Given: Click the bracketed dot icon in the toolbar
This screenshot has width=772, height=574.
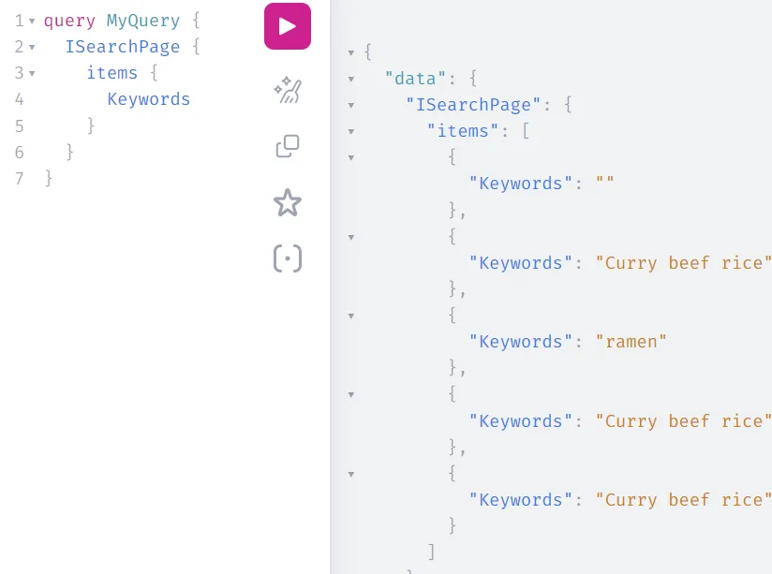Looking at the screenshot, I should 288,258.
